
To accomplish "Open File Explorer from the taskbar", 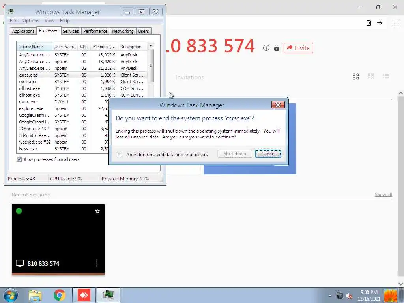I will coord(35,295).
